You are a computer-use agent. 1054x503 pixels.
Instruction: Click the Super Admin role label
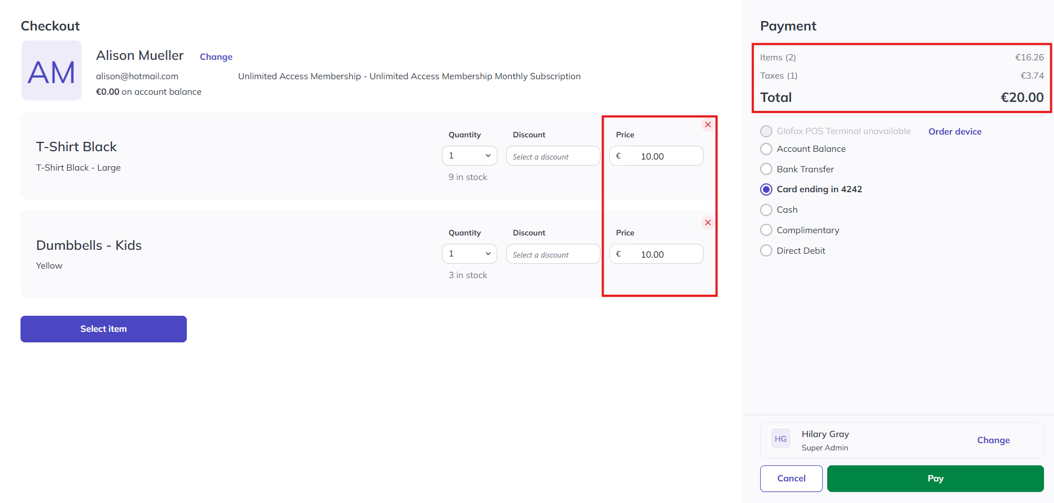(x=825, y=448)
